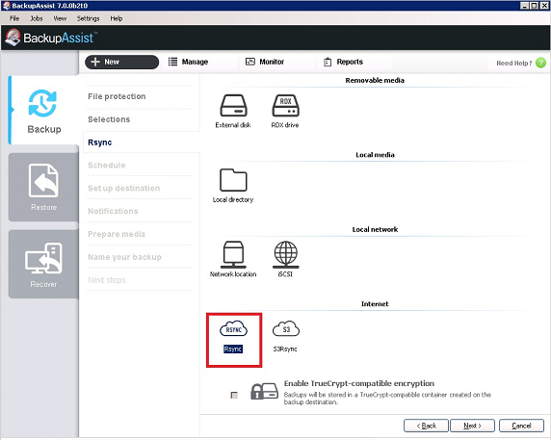Select the Name your backup step
The width and height of the screenshot is (551, 440).
[x=124, y=257]
